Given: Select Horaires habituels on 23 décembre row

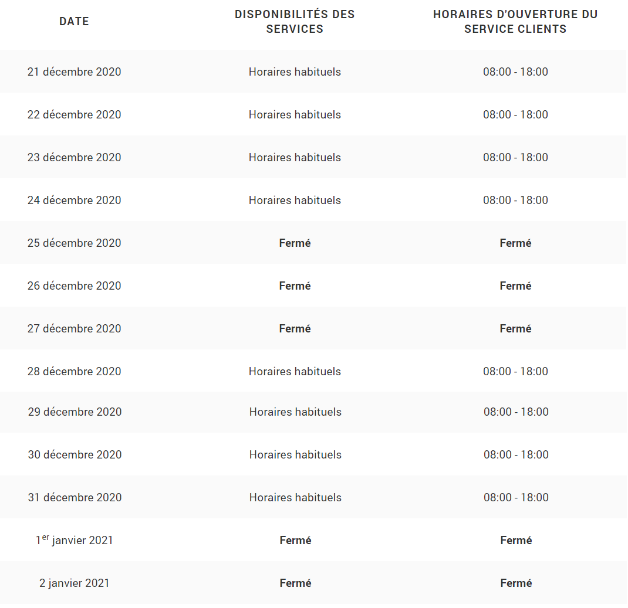Looking at the screenshot, I should 295,157.
